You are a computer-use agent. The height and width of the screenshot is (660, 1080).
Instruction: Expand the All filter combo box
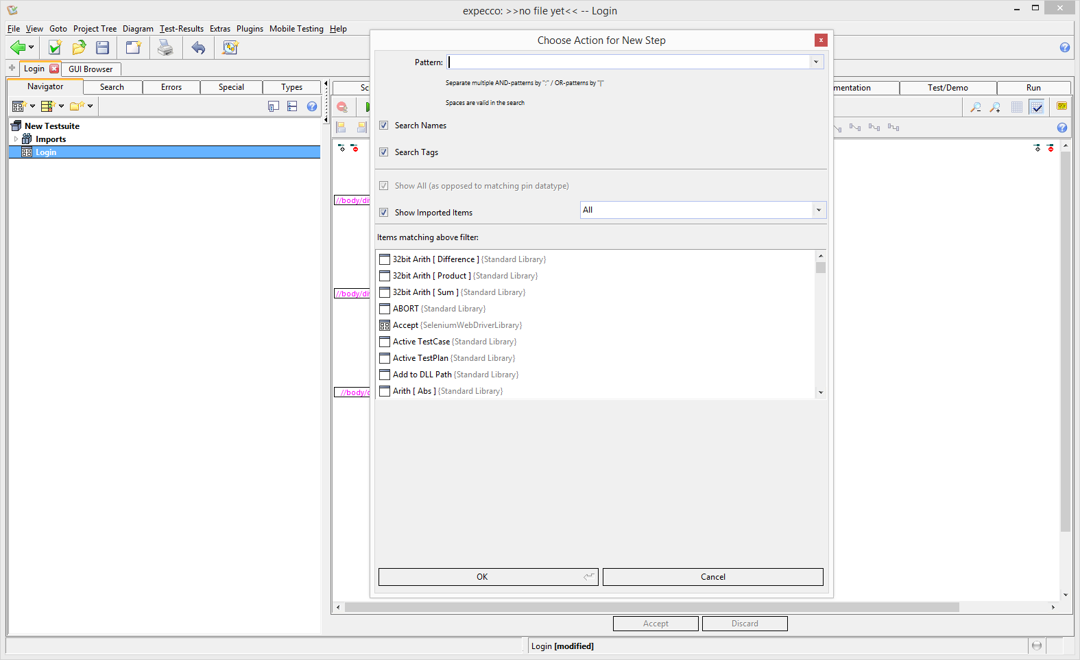click(818, 210)
